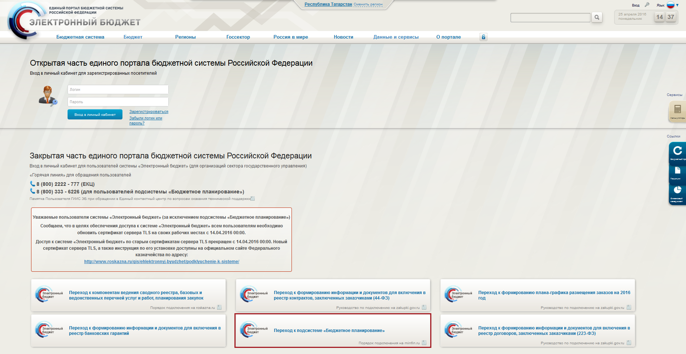The width and height of the screenshot is (686, 354).
Task: Click the Республика Татарстан region link
Action: 328,4
